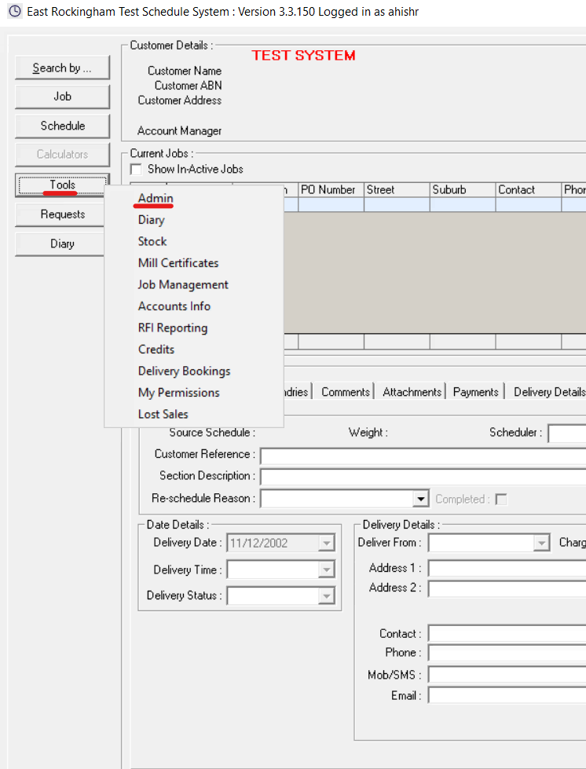Open Job Management menu entry

pyautogui.click(x=183, y=284)
